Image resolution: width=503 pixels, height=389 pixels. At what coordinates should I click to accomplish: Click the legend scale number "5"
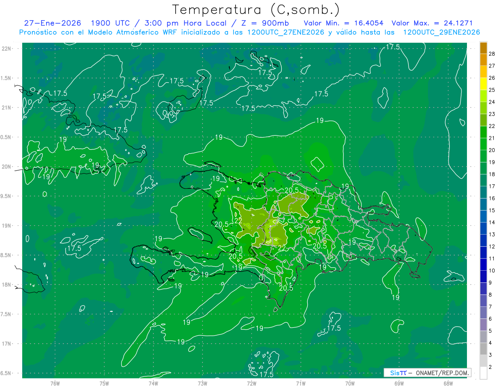coord(490,331)
